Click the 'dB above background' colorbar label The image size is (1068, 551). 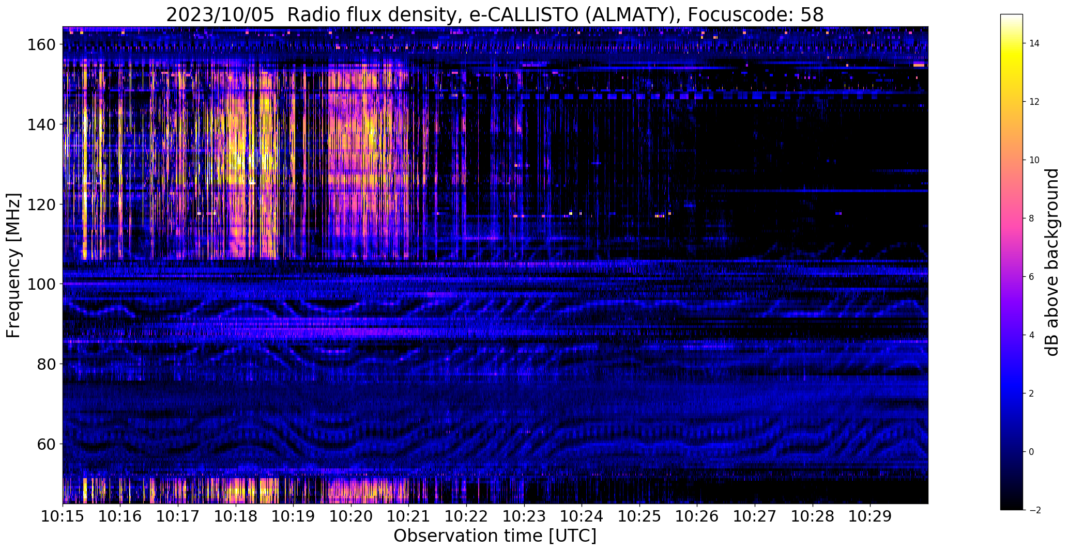coord(1051,262)
